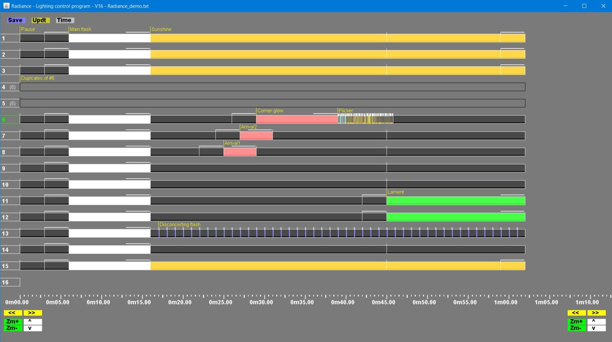The width and height of the screenshot is (612, 342).
Task: Click the Corner glow pink block on channel 6
Action: (297, 119)
